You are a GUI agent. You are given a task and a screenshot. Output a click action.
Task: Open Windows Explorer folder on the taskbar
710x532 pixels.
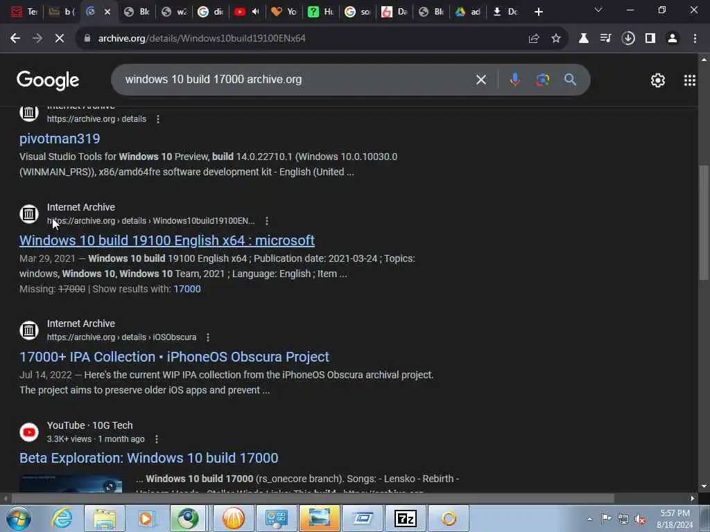pos(104,518)
